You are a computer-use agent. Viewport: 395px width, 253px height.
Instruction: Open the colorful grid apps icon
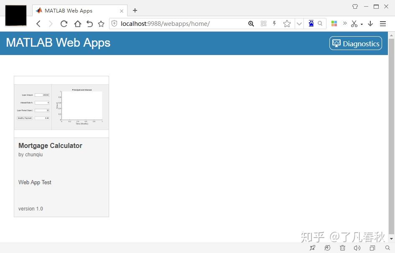(x=334, y=24)
